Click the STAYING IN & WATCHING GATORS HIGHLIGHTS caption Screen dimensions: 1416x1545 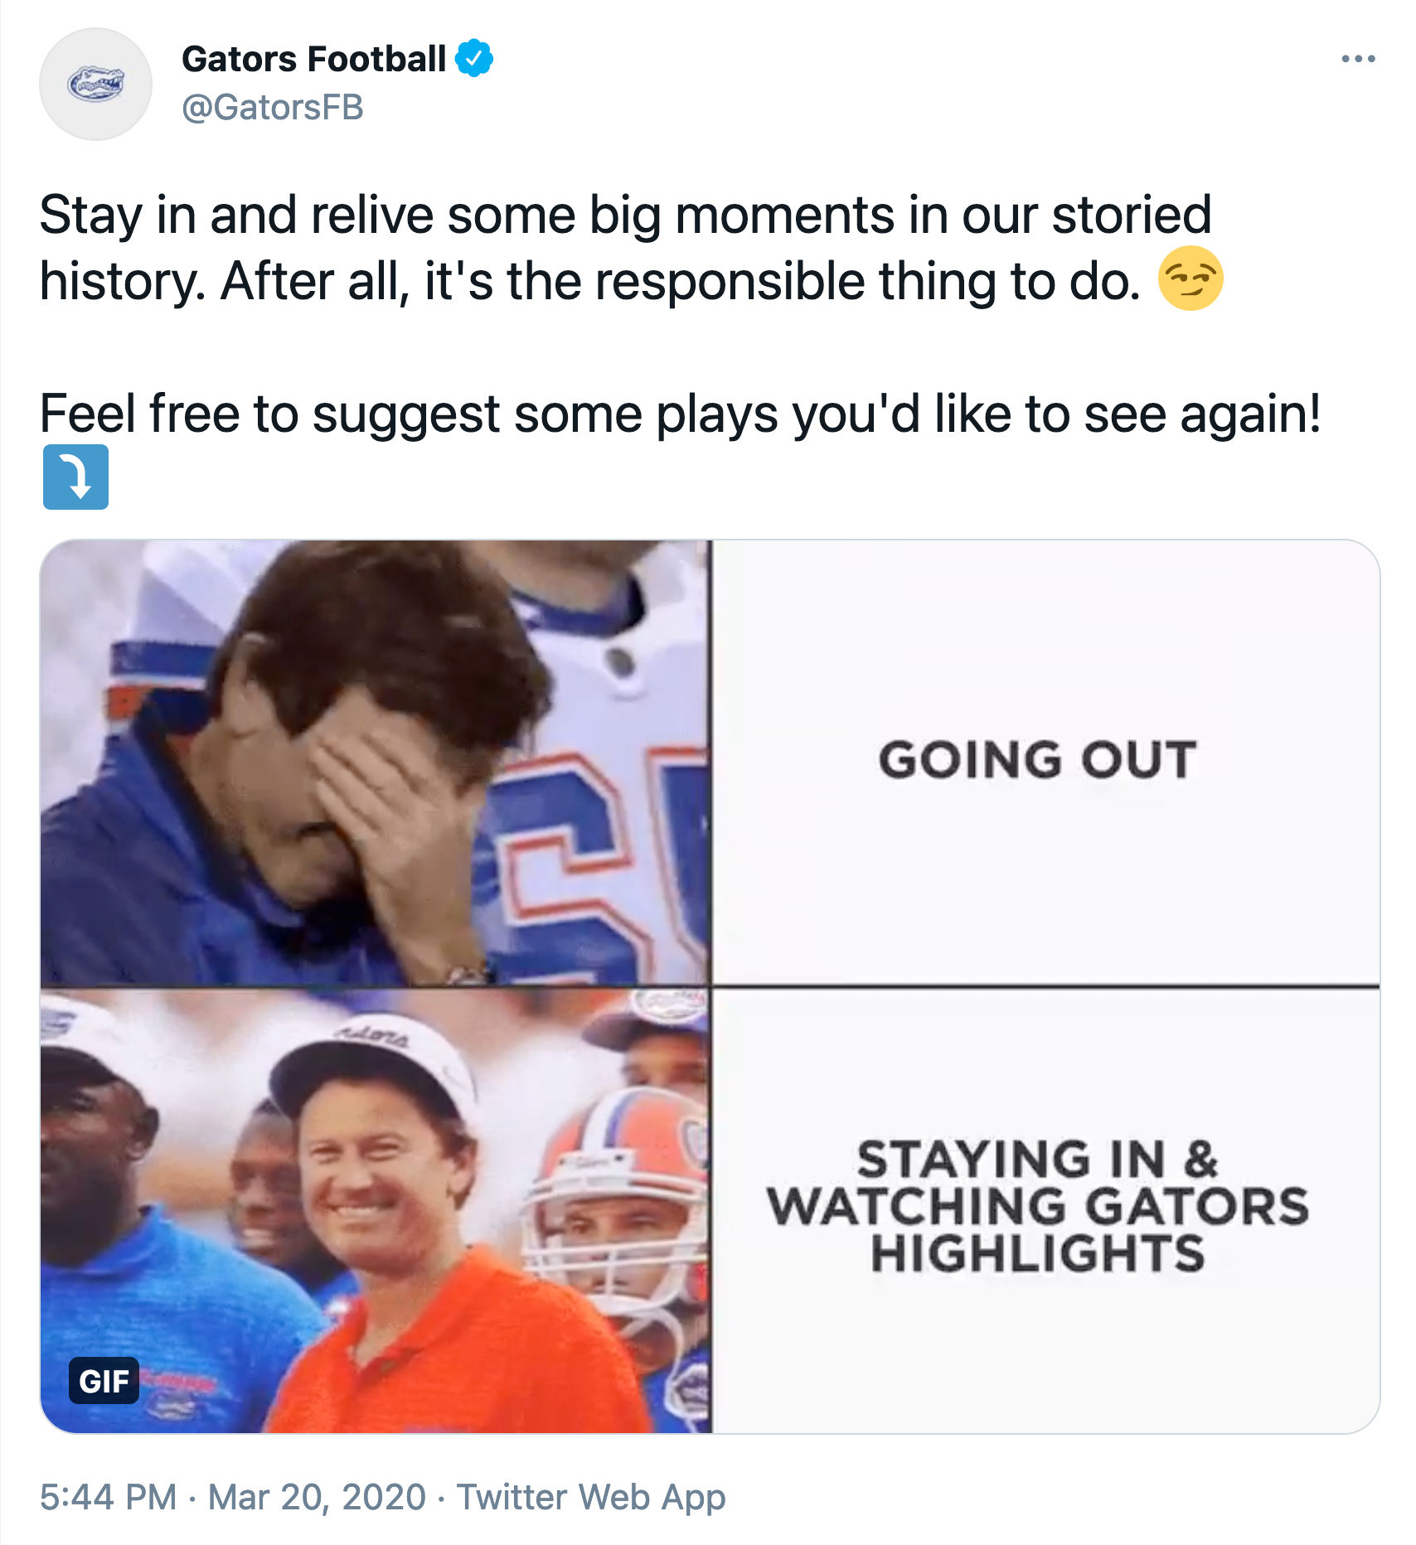coord(1037,1206)
